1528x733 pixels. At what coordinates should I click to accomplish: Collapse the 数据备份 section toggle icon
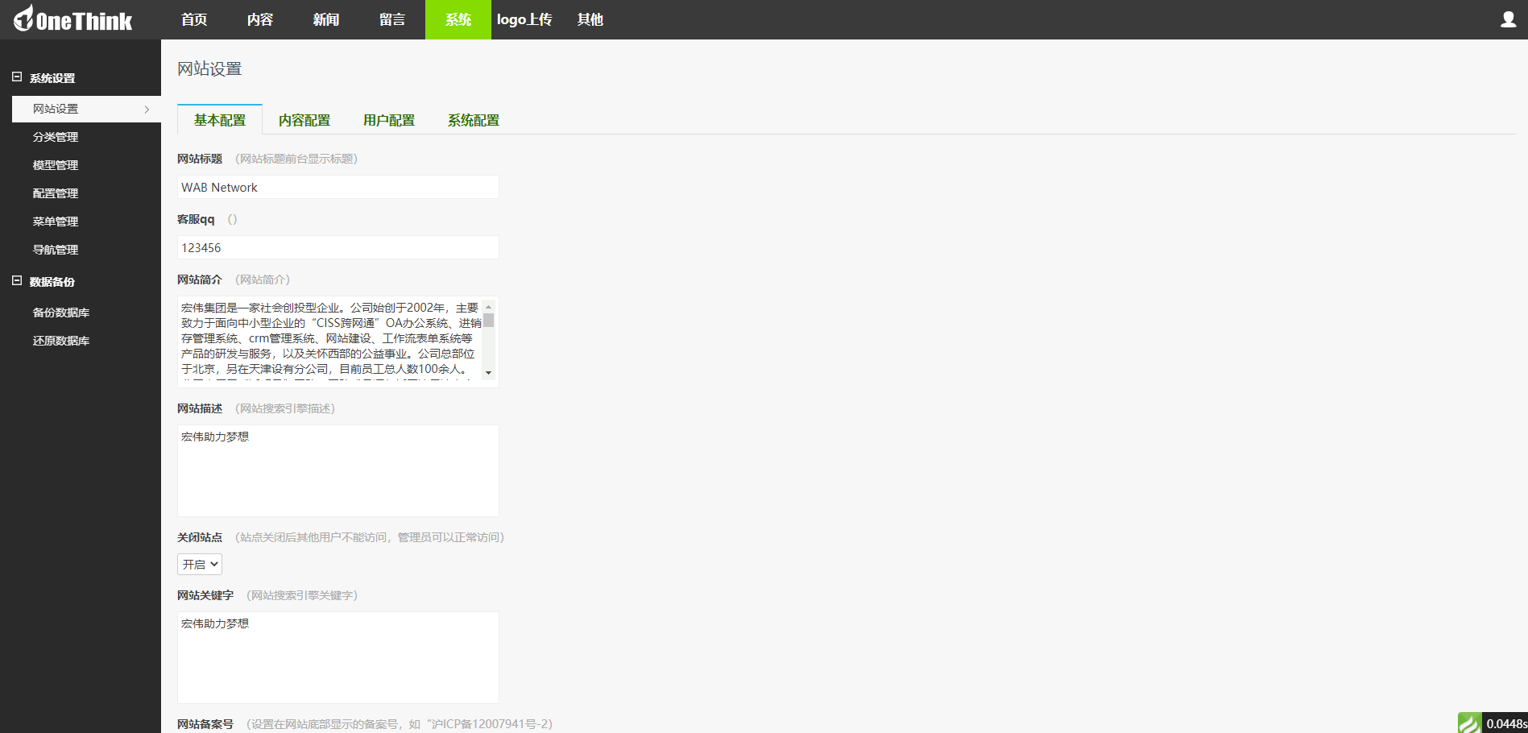[x=17, y=281]
